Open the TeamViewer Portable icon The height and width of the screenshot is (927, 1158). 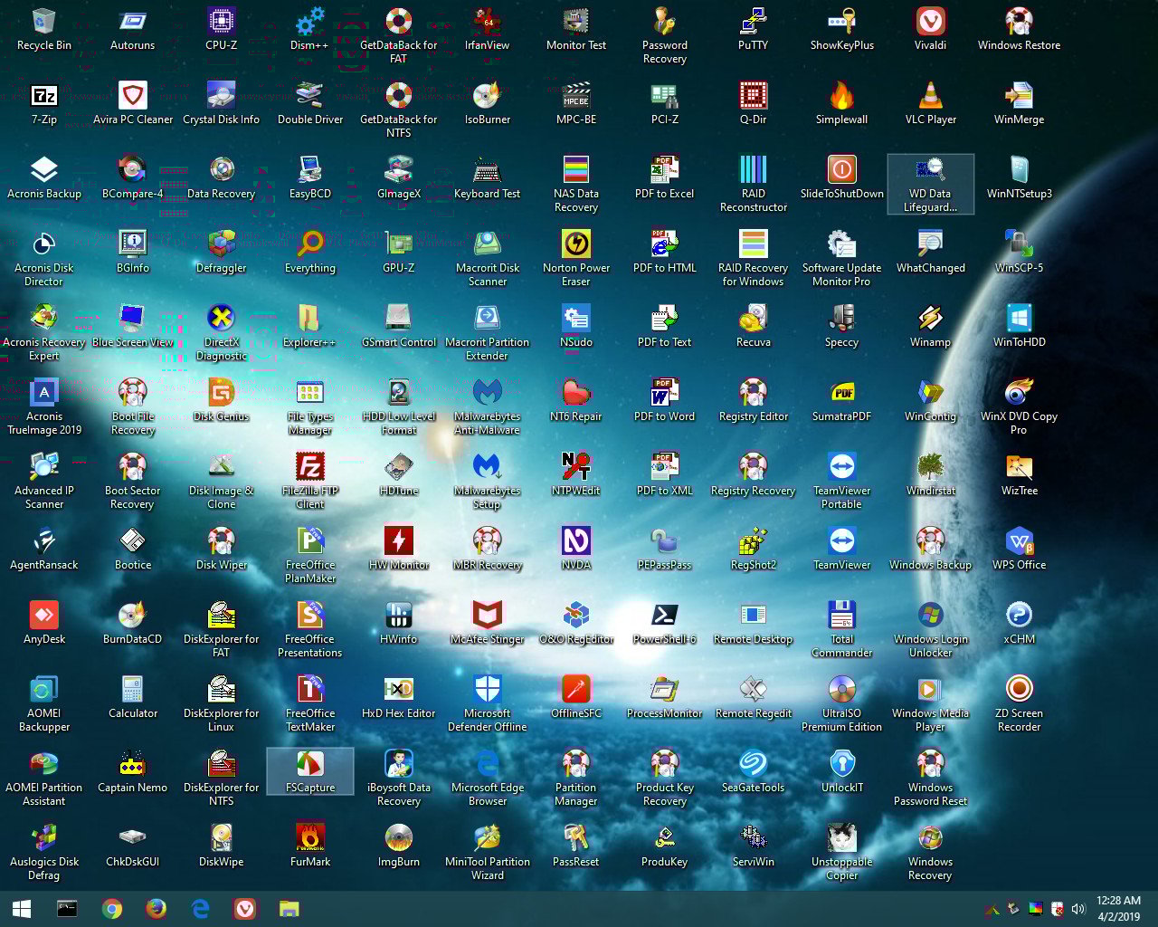point(841,481)
